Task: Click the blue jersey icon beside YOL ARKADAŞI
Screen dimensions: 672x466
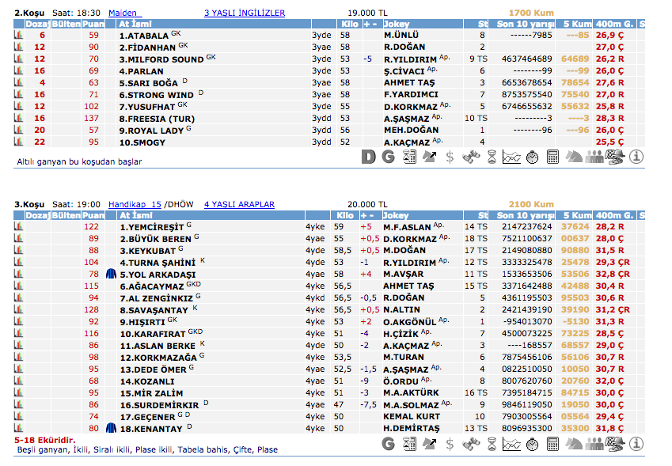Action: (x=111, y=274)
